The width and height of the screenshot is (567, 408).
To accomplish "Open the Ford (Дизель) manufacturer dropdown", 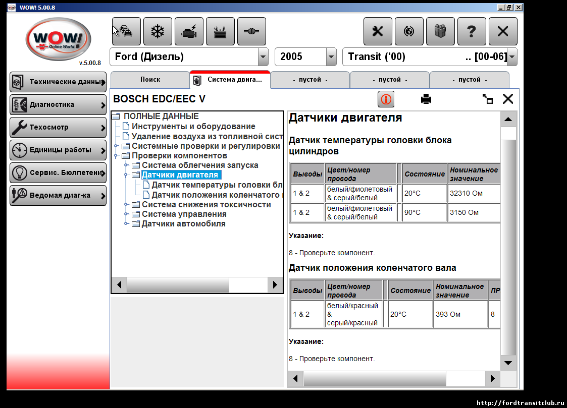I will pos(263,56).
